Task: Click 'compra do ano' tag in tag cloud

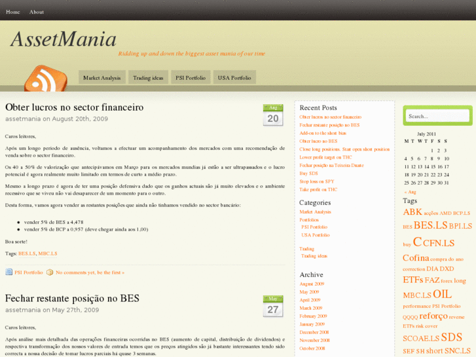Action: tap(447, 259)
